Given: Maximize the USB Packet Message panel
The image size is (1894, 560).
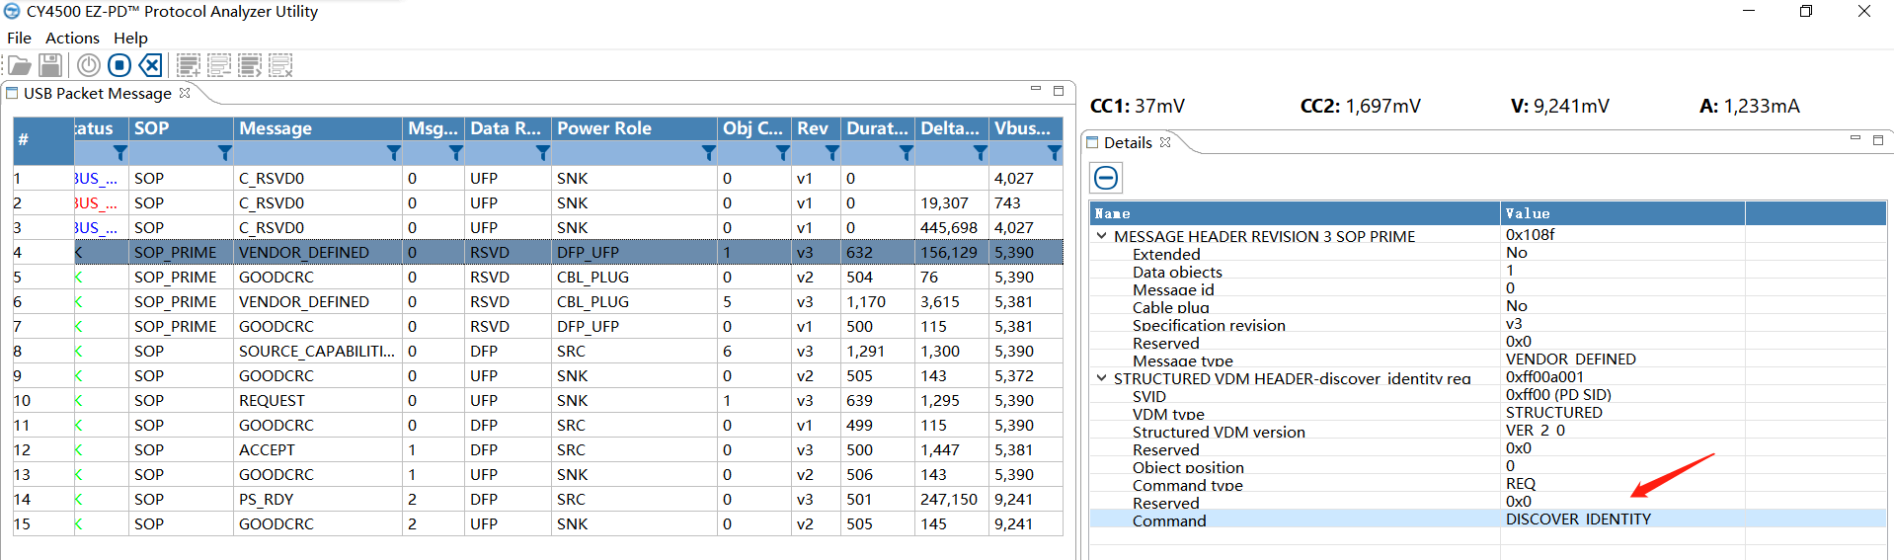Looking at the screenshot, I should point(1059,90).
